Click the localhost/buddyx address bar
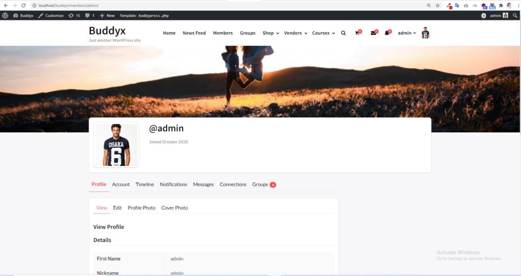This screenshot has width=521, height=276. click(x=229, y=5)
